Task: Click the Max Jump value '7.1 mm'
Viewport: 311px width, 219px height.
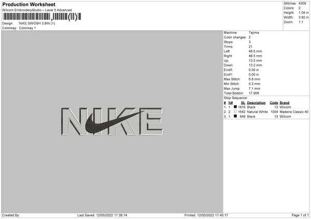Action: point(255,88)
